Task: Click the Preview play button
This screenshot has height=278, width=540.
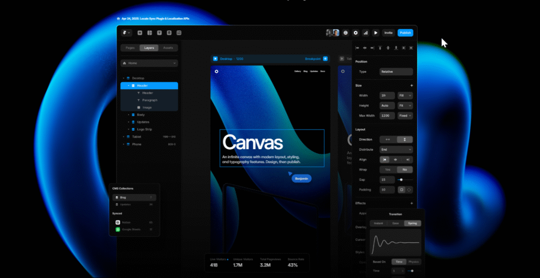Action: [375, 33]
